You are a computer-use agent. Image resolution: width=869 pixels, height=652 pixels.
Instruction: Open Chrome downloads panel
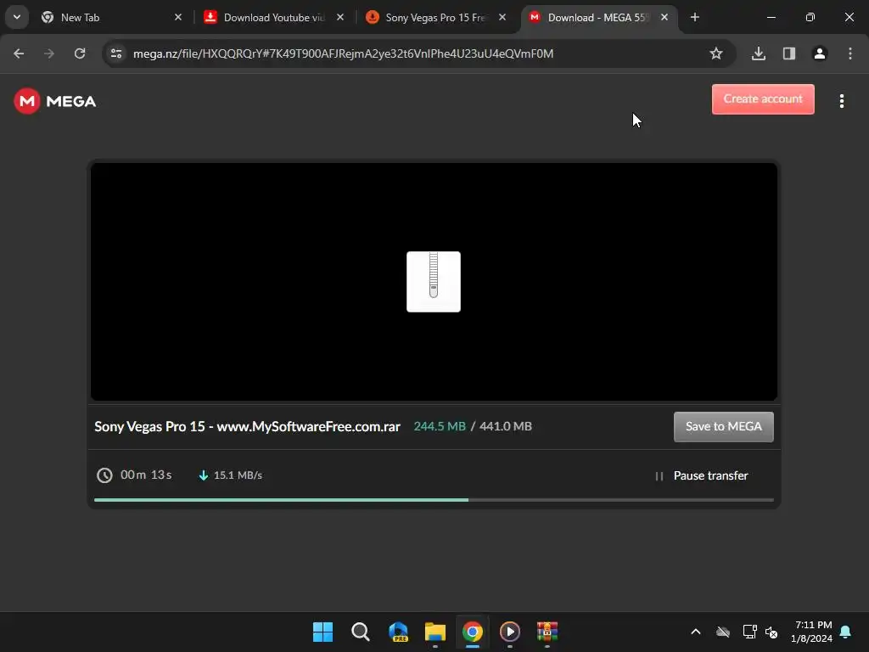click(x=758, y=53)
